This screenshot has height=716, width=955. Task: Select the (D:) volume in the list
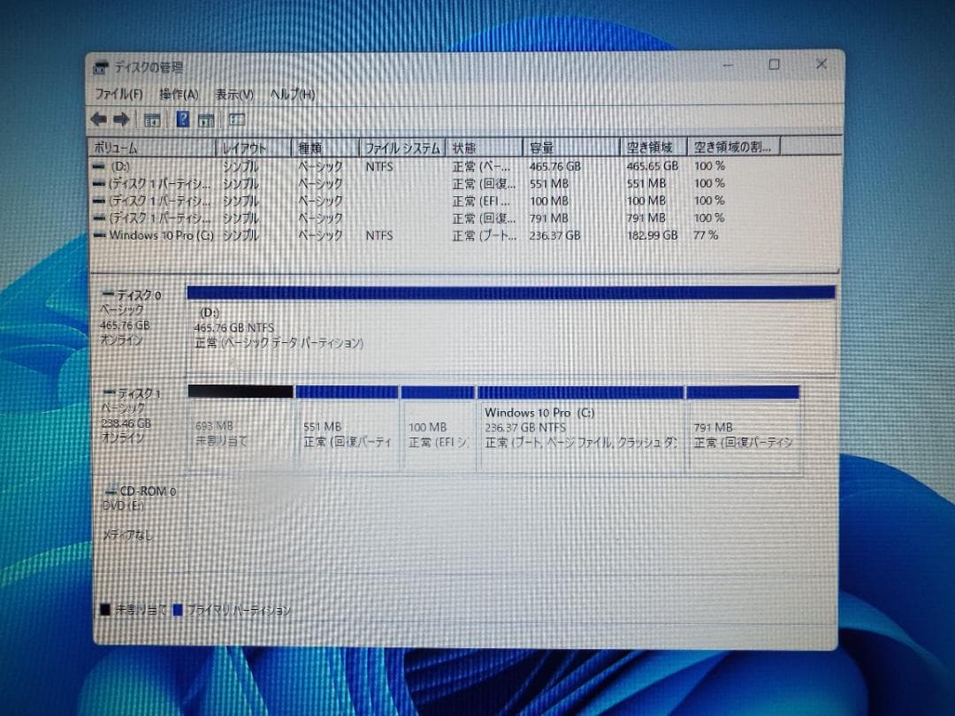(x=141, y=166)
